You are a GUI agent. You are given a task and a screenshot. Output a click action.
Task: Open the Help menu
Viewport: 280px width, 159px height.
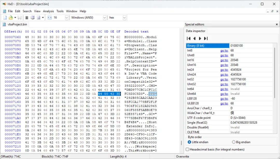83,11
